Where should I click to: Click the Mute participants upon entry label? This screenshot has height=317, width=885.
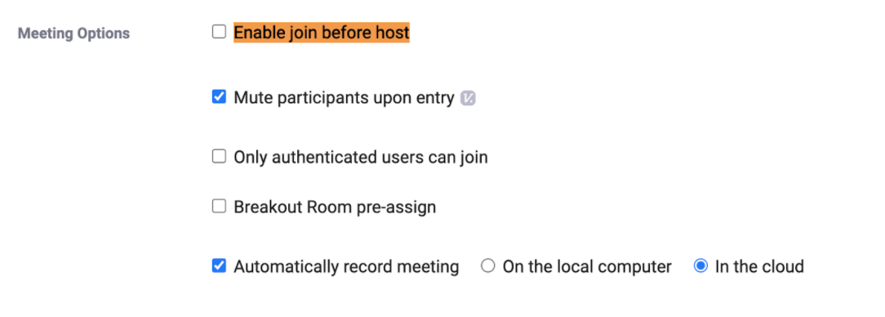click(x=345, y=98)
